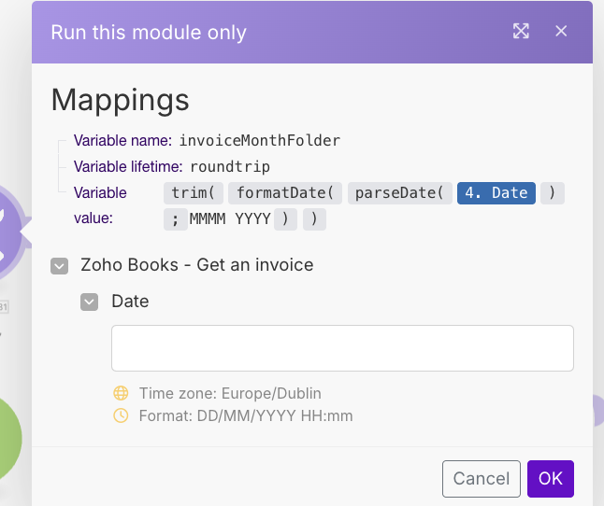Select the 4. Date mapped variable pill

[x=496, y=193]
